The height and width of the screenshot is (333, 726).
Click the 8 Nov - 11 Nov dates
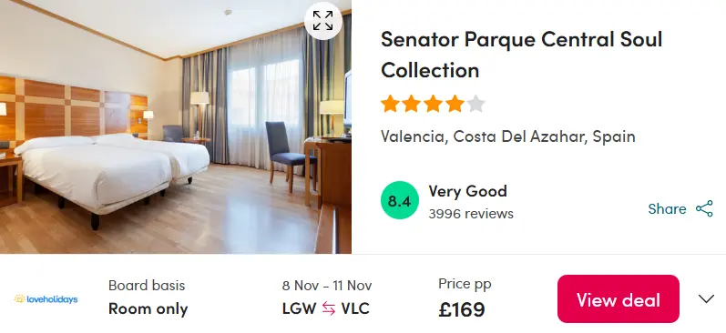coord(327,286)
